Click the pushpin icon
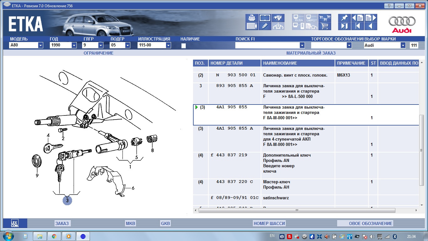This screenshot has height=241, width=428. click(345, 18)
